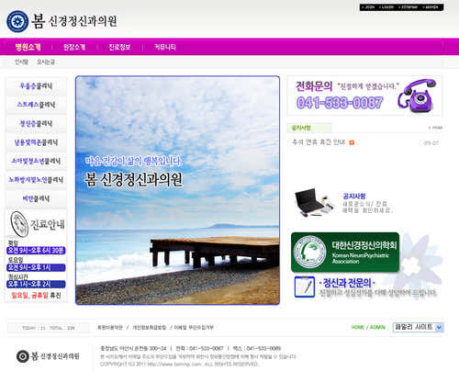Click the 정신과 전문의 banner text
This screenshot has width=459, height=371.
point(347,283)
